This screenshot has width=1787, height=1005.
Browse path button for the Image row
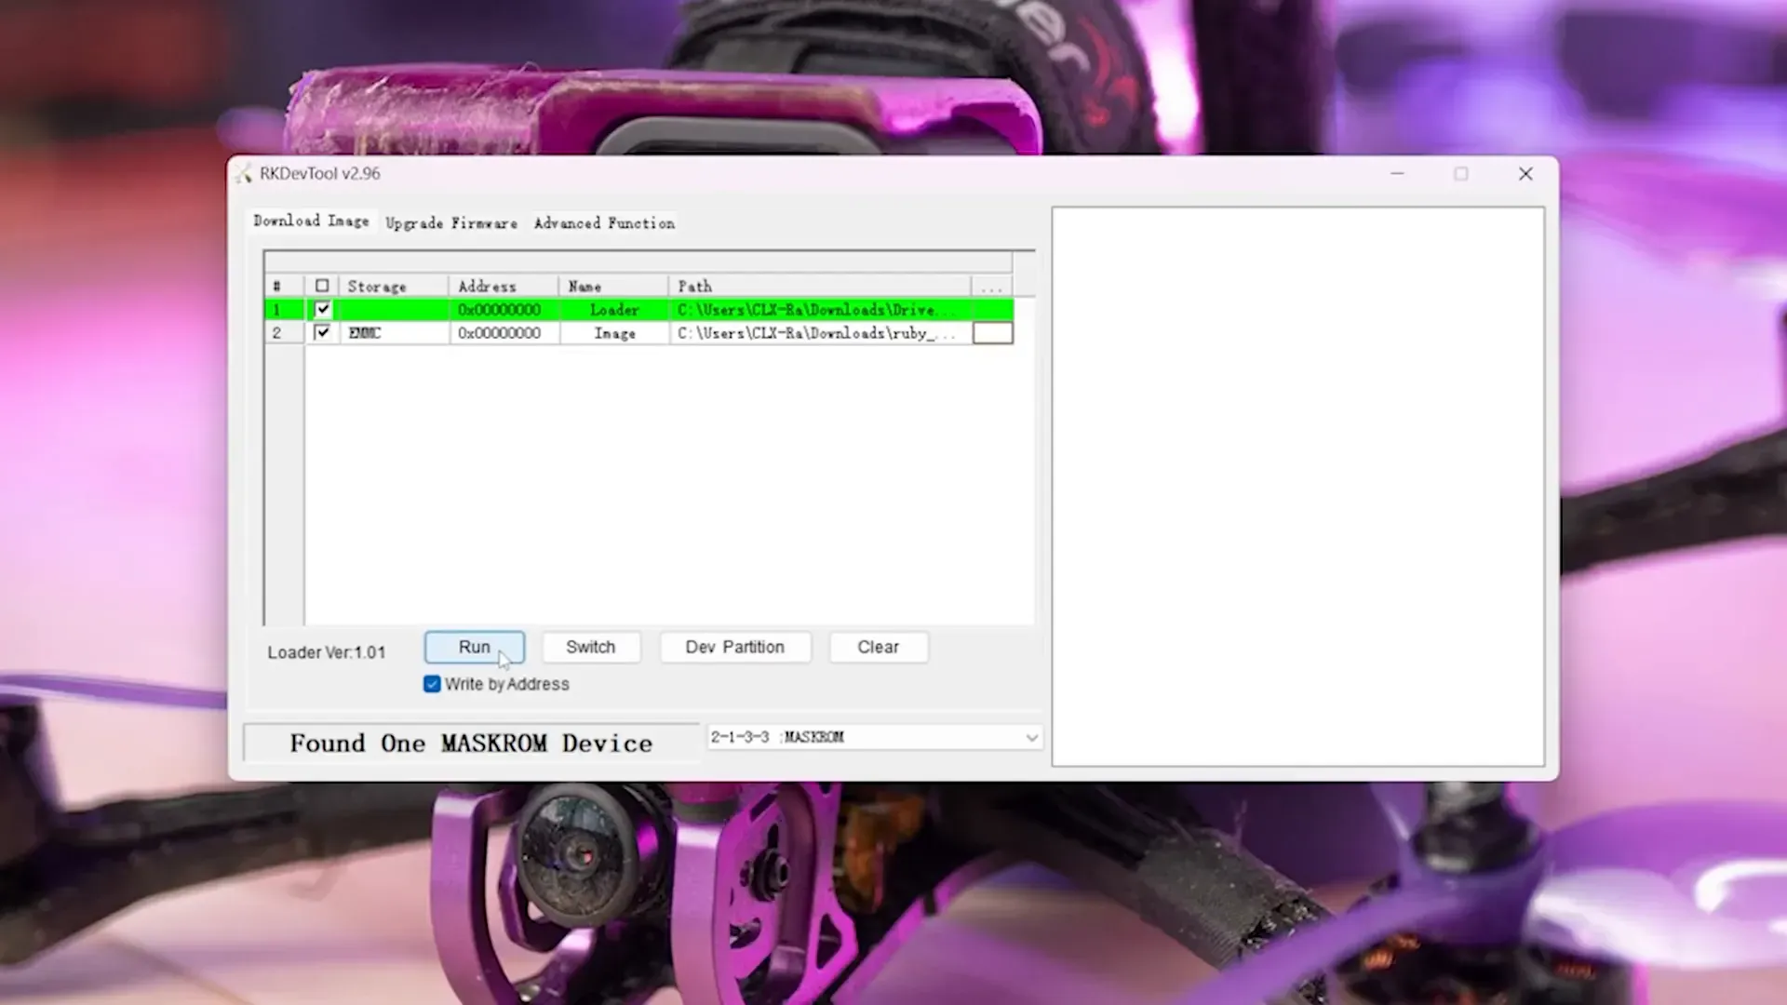pyautogui.click(x=992, y=333)
